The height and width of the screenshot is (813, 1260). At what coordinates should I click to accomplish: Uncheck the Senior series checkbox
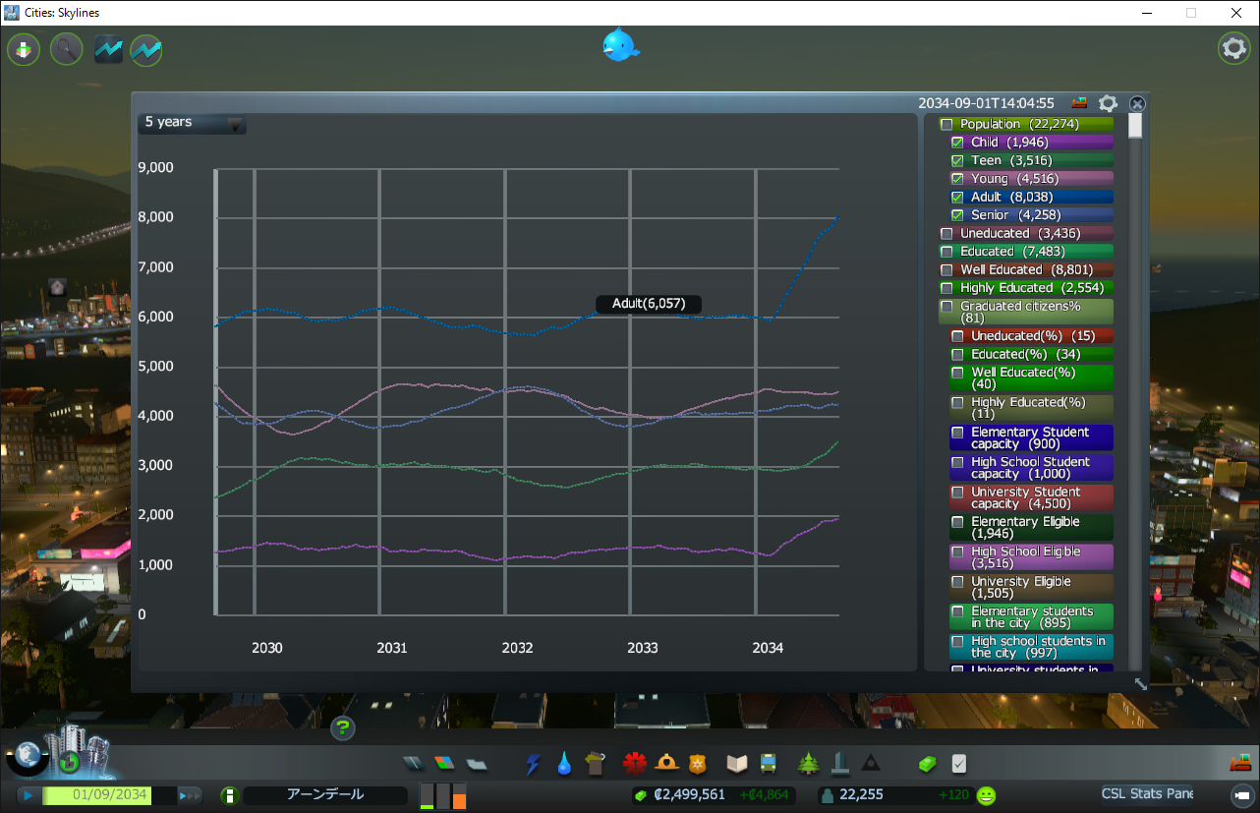(957, 215)
